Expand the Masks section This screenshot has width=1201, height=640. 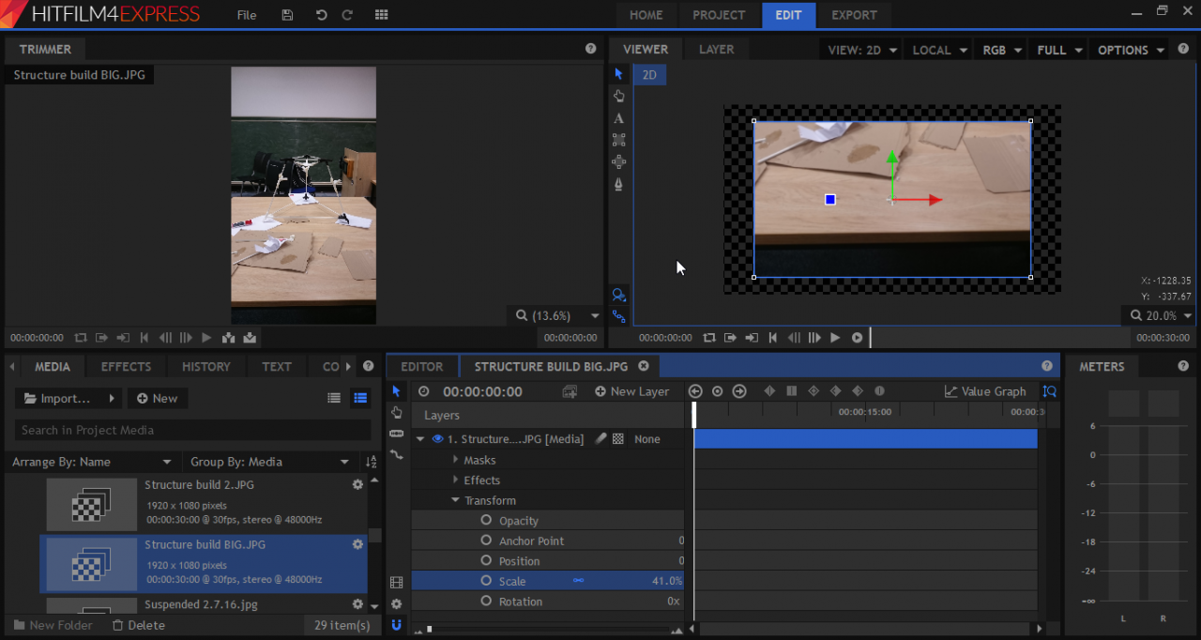tap(456, 460)
